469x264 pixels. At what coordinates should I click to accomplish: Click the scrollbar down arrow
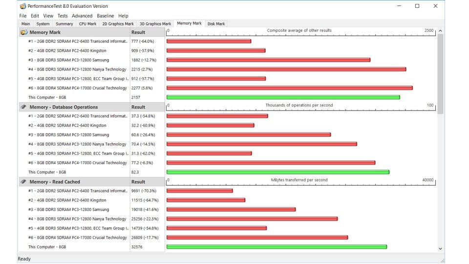pos(440,248)
